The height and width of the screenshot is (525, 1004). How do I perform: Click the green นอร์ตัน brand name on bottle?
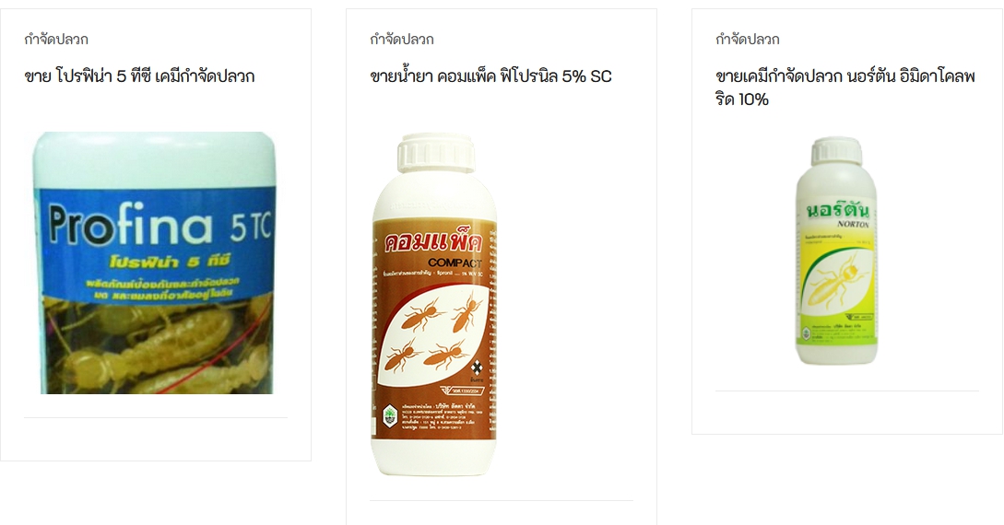(835, 212)
